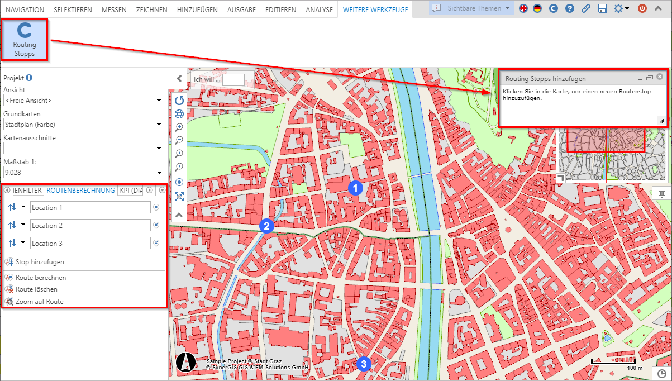Open the MESSEN ribbon menu
Image resolution: width=672 pixels, height=381 pixels.
coord(113,9)
